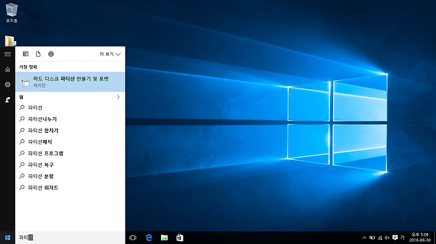The height and width of the screenshot is (244, 436).
Task: Click the search input box with 파티
Action: [70, 237]
